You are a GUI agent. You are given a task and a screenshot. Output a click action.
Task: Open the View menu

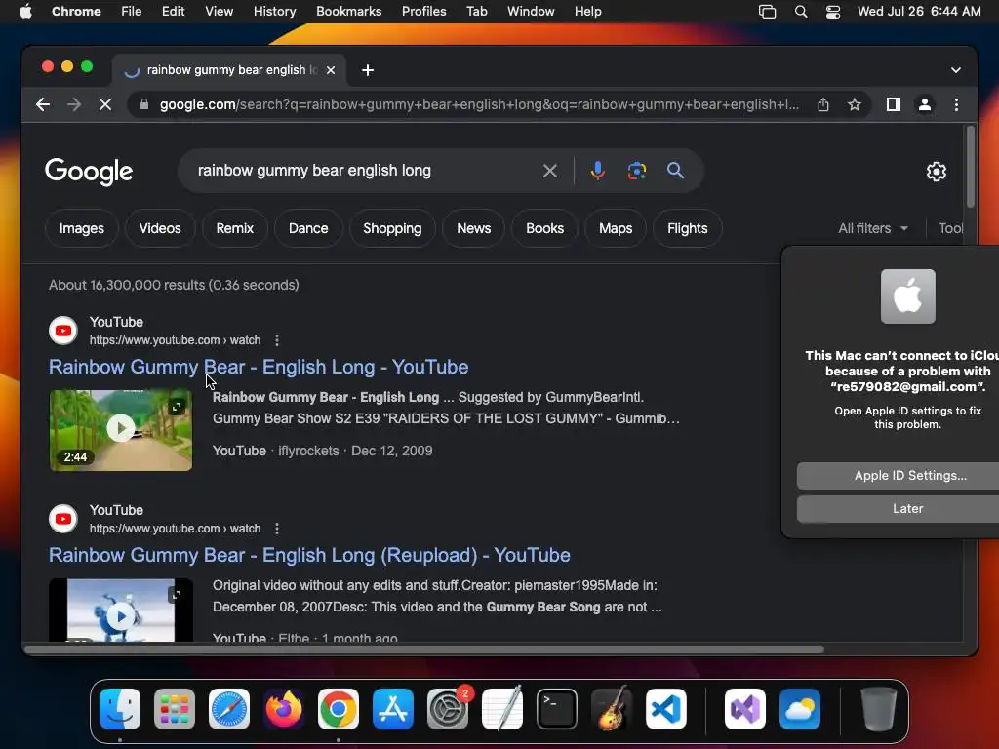[219, 12]
